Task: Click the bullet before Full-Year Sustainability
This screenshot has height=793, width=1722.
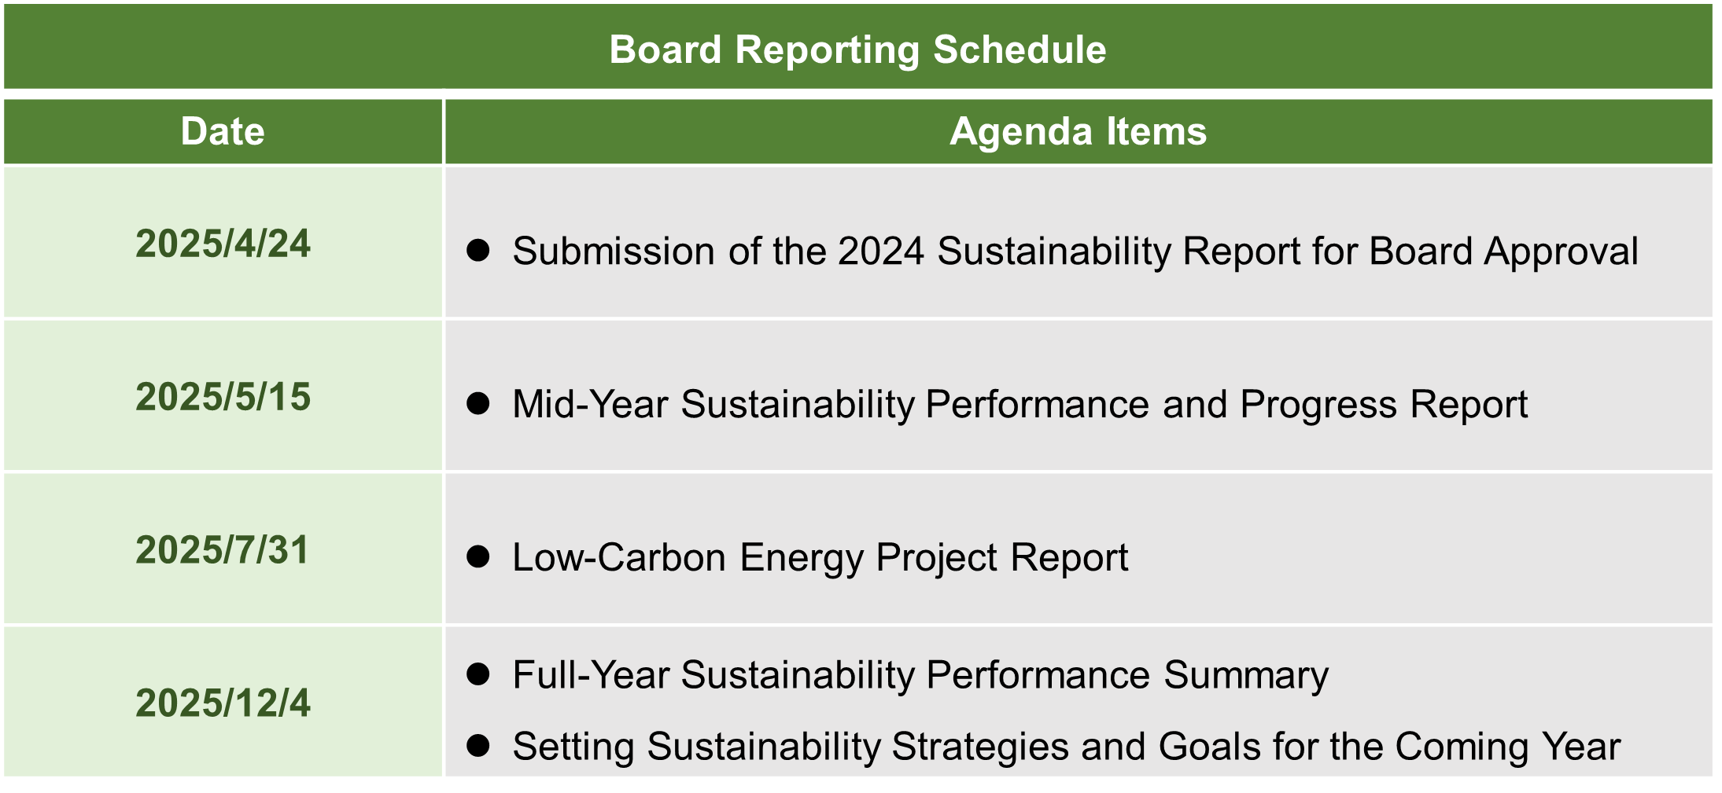Action: (478, 674)
